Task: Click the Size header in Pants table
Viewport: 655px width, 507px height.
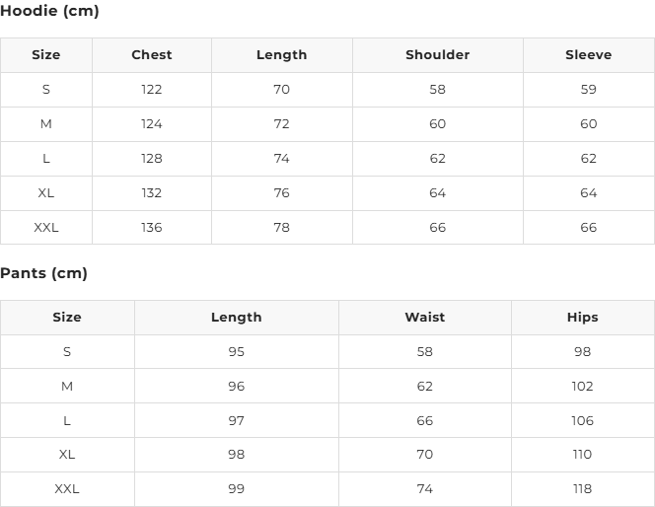Action: [67, 318]
